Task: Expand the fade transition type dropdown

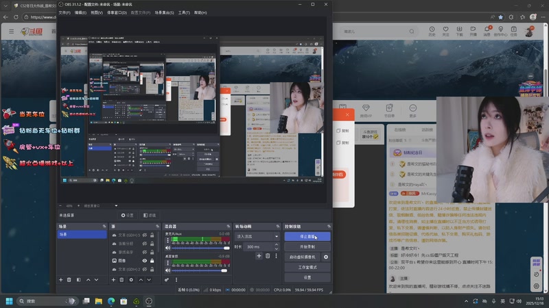Action: coord(277,236)
